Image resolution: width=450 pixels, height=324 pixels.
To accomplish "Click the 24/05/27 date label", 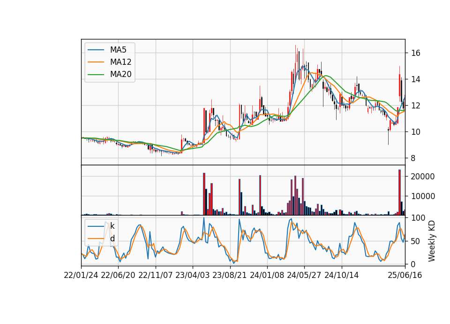I will pos(304,276).
